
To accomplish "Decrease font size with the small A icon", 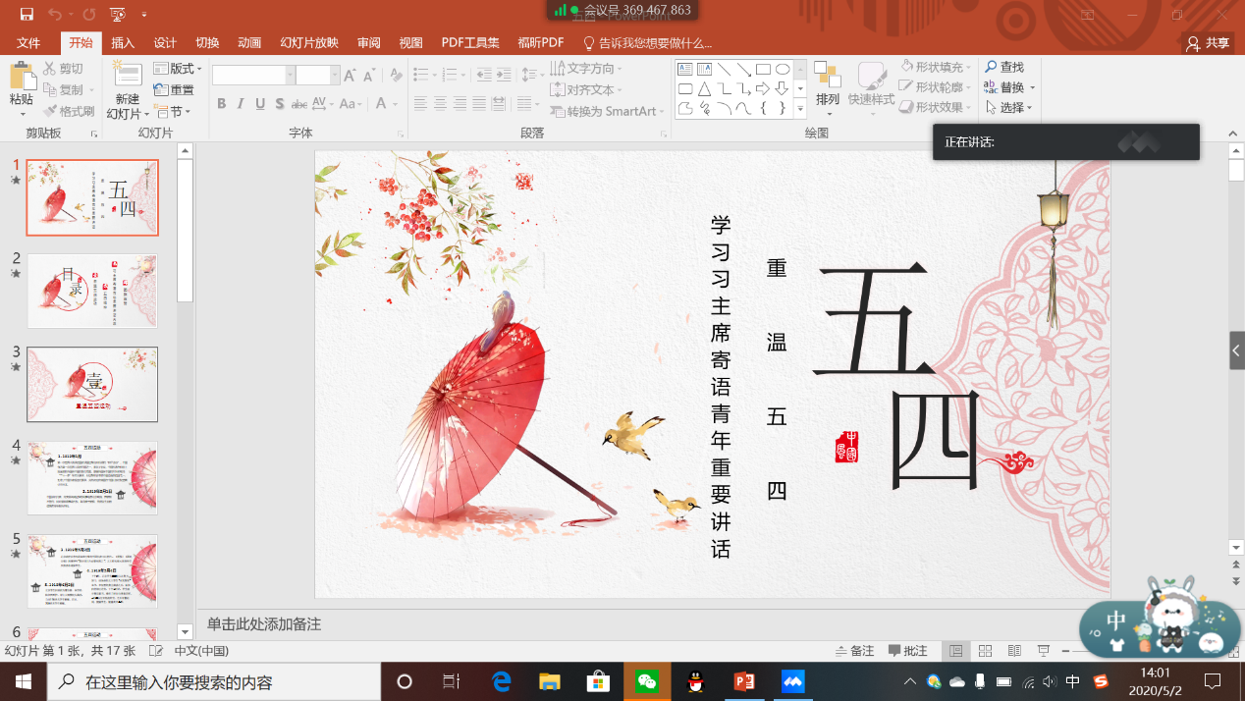I will click(x=370, y=76).
